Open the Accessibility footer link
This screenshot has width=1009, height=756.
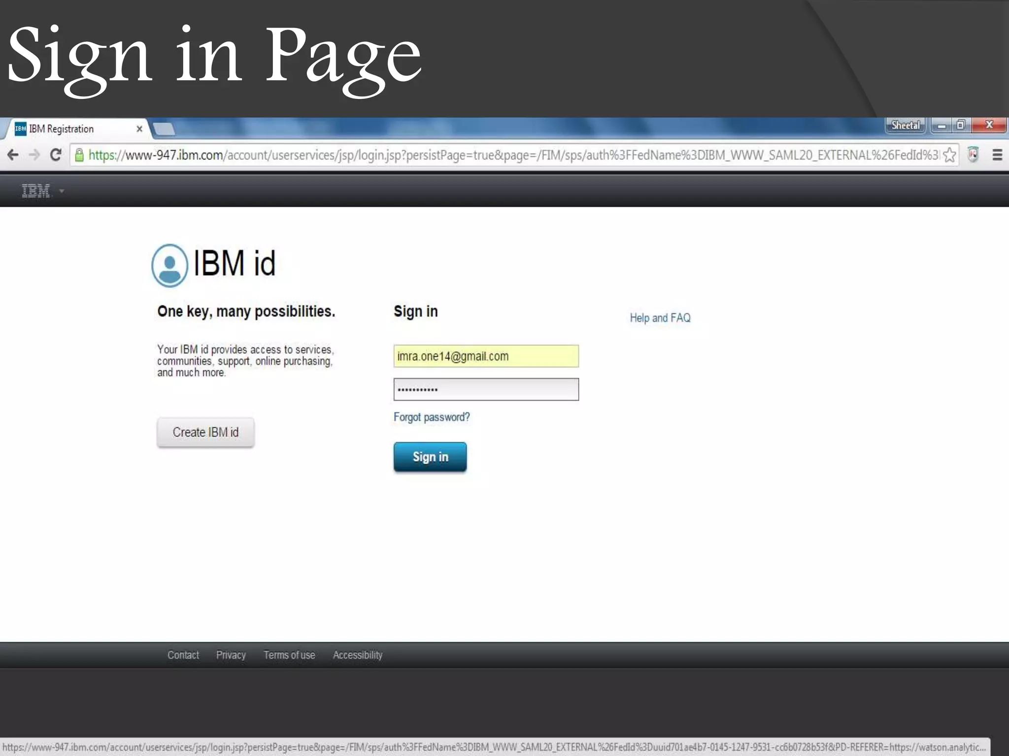coord(358,655)
